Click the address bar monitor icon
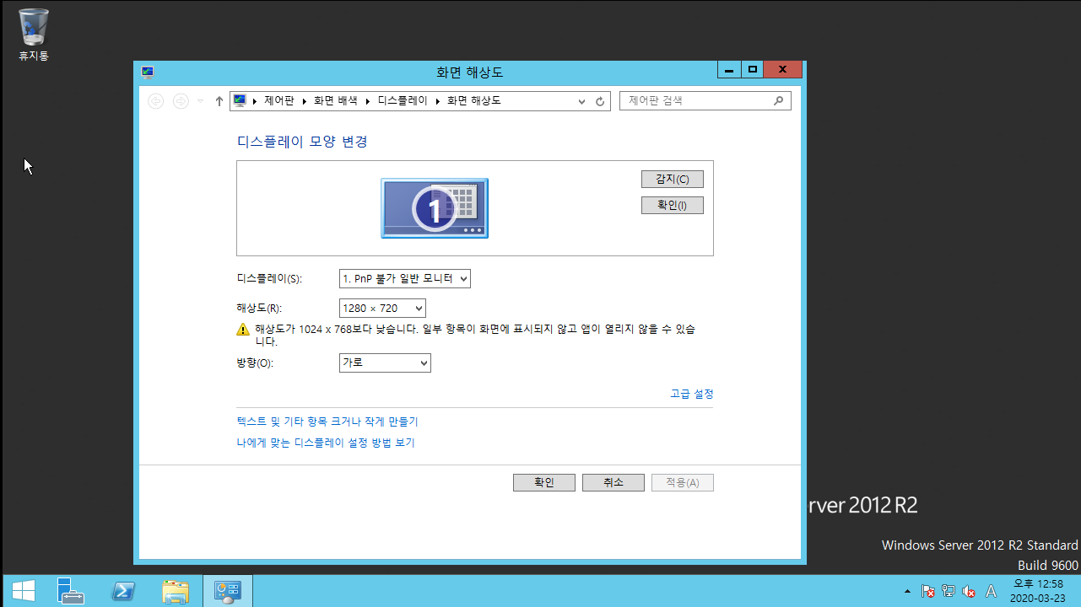Screen dimensions: 1081x607 240,101
